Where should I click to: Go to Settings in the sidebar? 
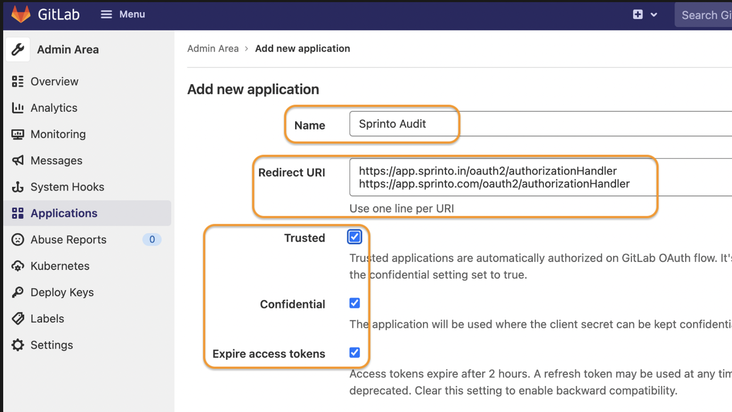(52, 345)
